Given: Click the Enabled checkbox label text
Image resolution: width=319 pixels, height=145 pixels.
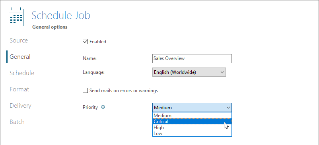Looking at the screenshot, I should click(98, 42).
